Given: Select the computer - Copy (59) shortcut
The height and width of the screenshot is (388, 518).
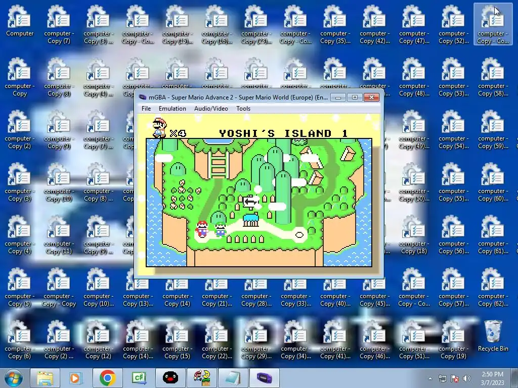Looking at the screenshot, I should pyautogui.click(x=493, y=129).
